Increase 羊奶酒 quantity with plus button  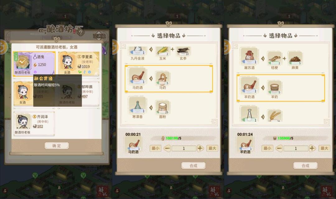312,148
